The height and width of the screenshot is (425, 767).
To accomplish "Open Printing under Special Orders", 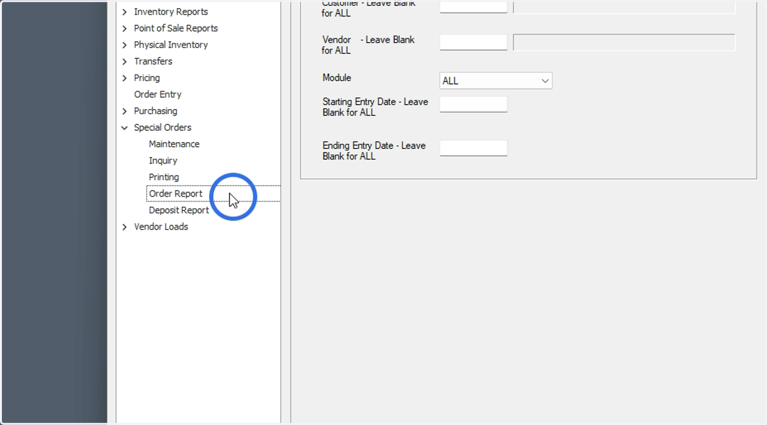I will point(164,177).
